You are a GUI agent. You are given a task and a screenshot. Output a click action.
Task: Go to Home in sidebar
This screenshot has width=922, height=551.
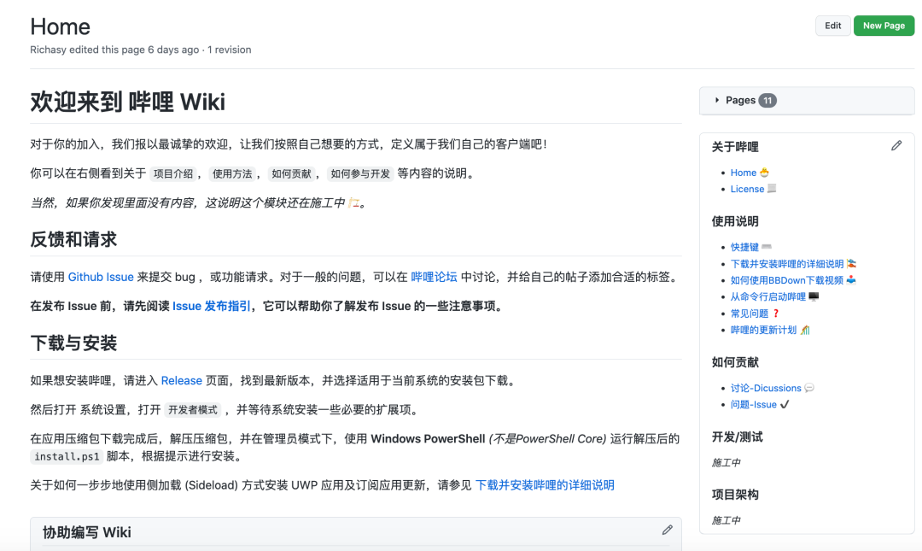744,173
